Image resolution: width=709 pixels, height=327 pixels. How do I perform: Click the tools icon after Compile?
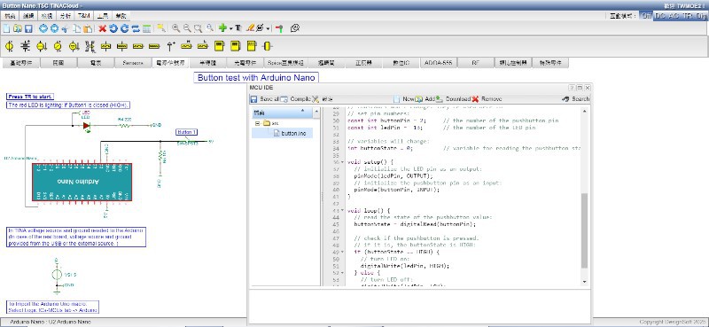click(316, 98)
